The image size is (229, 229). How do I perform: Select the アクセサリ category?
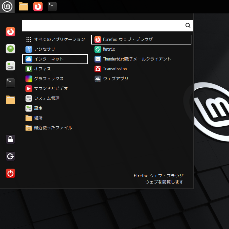tap(55, 49)
